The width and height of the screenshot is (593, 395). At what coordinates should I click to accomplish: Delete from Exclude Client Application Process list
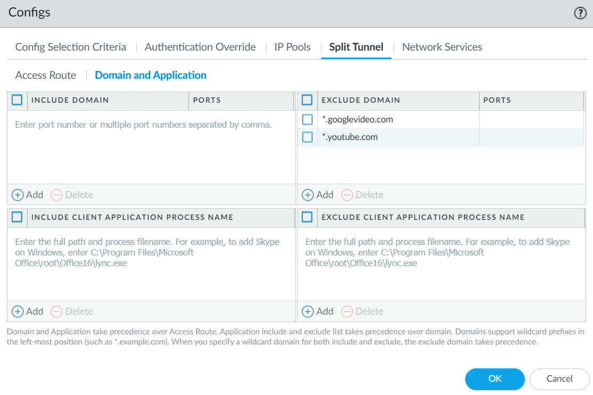(347, 311)
